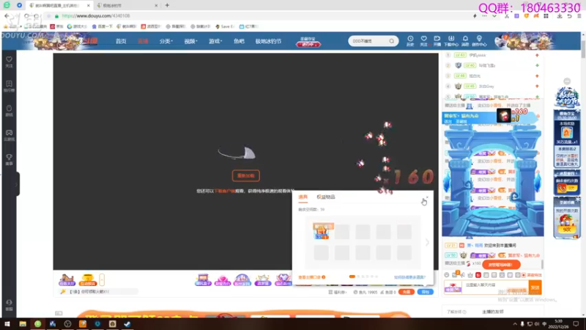This screenshot has height=330, width=586.
Task: Open Windows Start menu
Action: 7,324
